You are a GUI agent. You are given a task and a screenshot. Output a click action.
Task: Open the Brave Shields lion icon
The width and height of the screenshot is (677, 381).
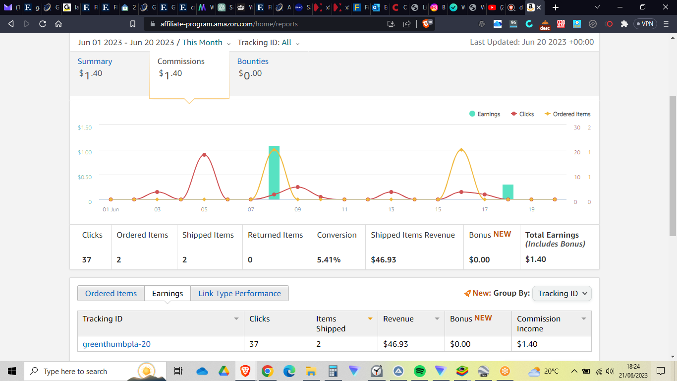(x=427, y=23)
